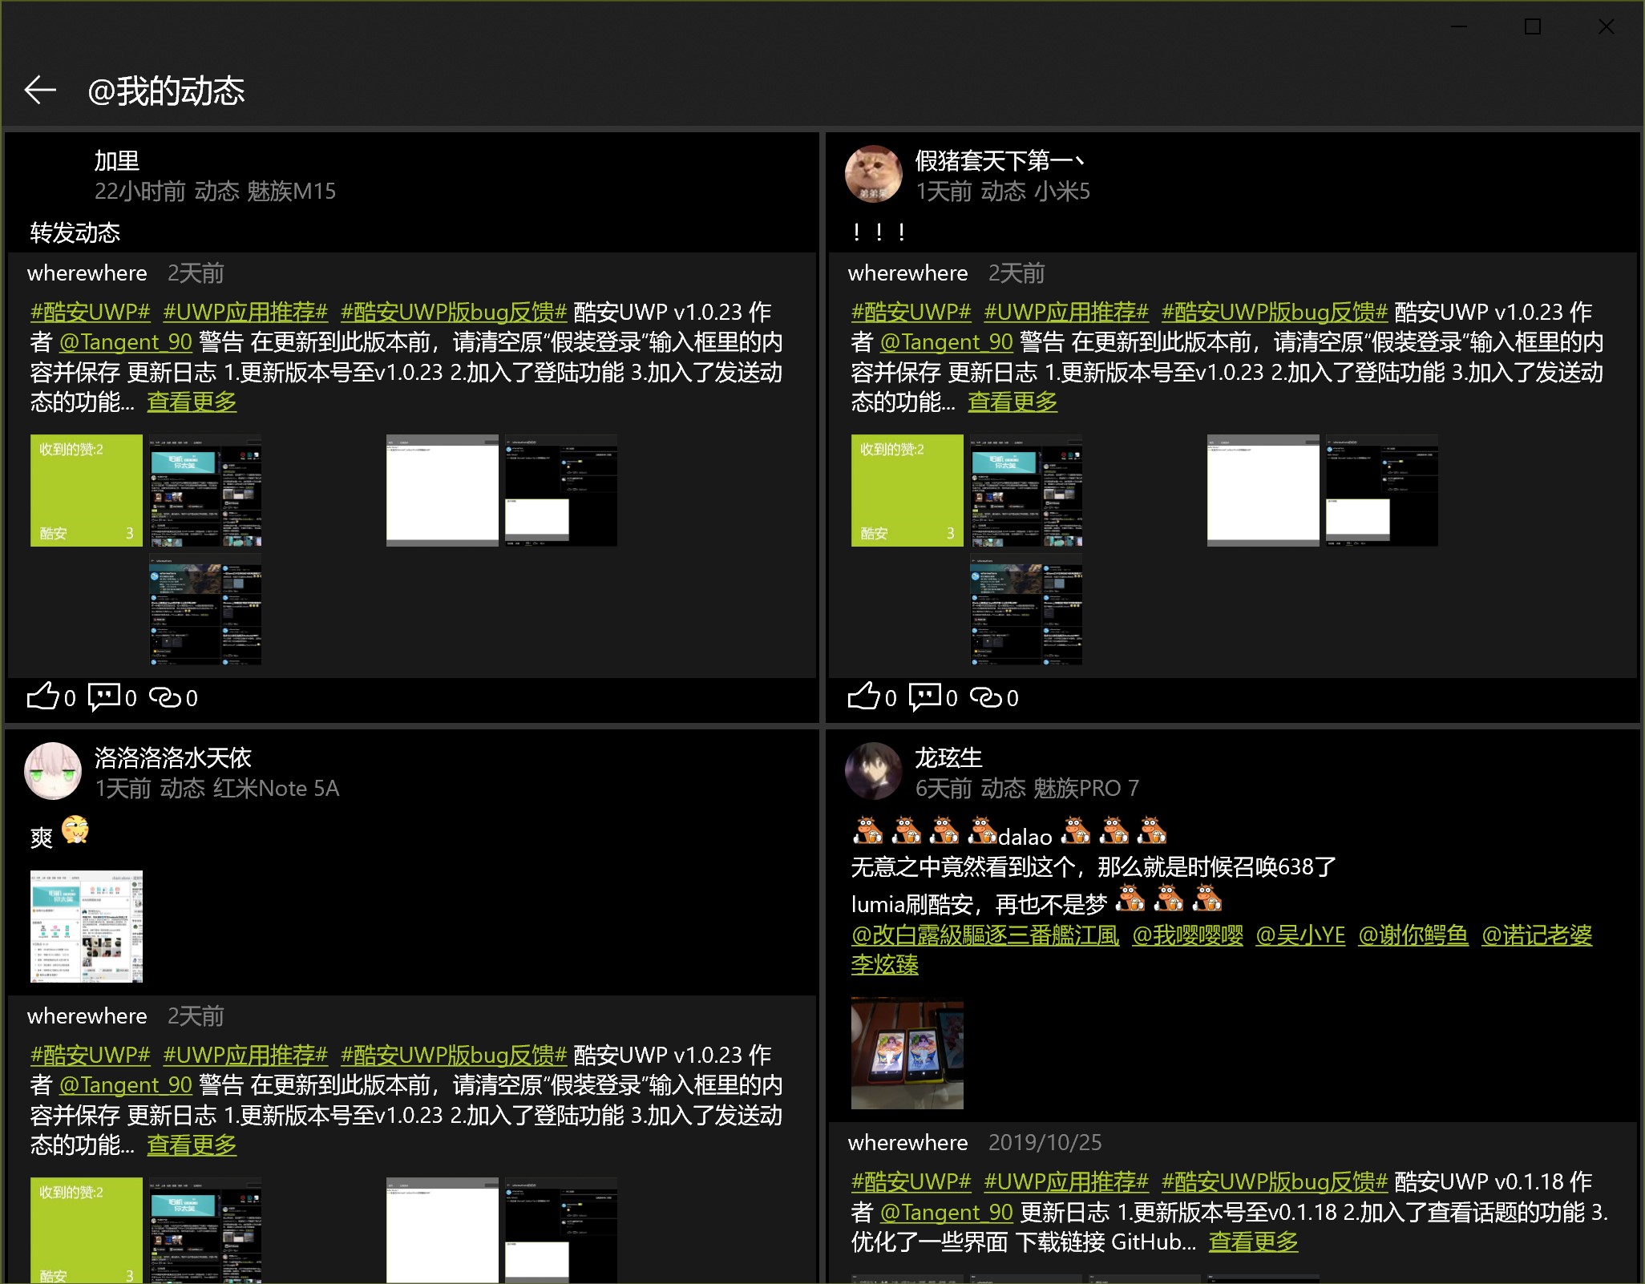The width and height of the screenshot is (1645, 1284).
Task: Open #酷安UWP# hashtag in 加里's post
Action: tap(91, 312)
